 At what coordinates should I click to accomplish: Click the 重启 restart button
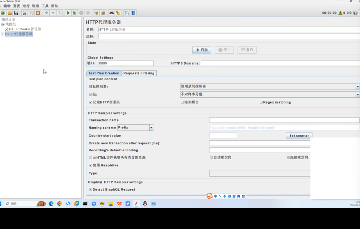tap(247, 50)
